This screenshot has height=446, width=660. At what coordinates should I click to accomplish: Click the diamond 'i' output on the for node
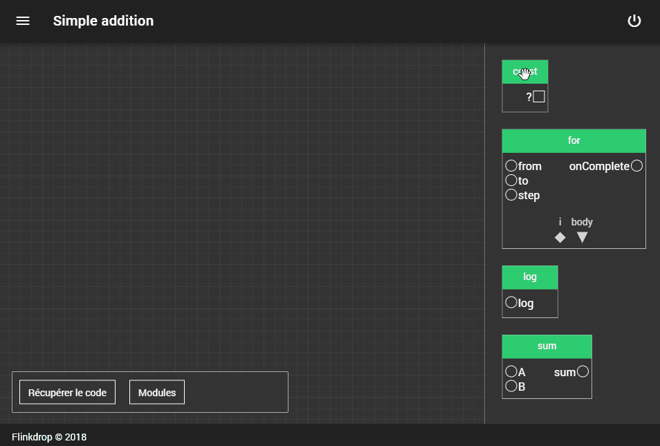coord(560,236)
